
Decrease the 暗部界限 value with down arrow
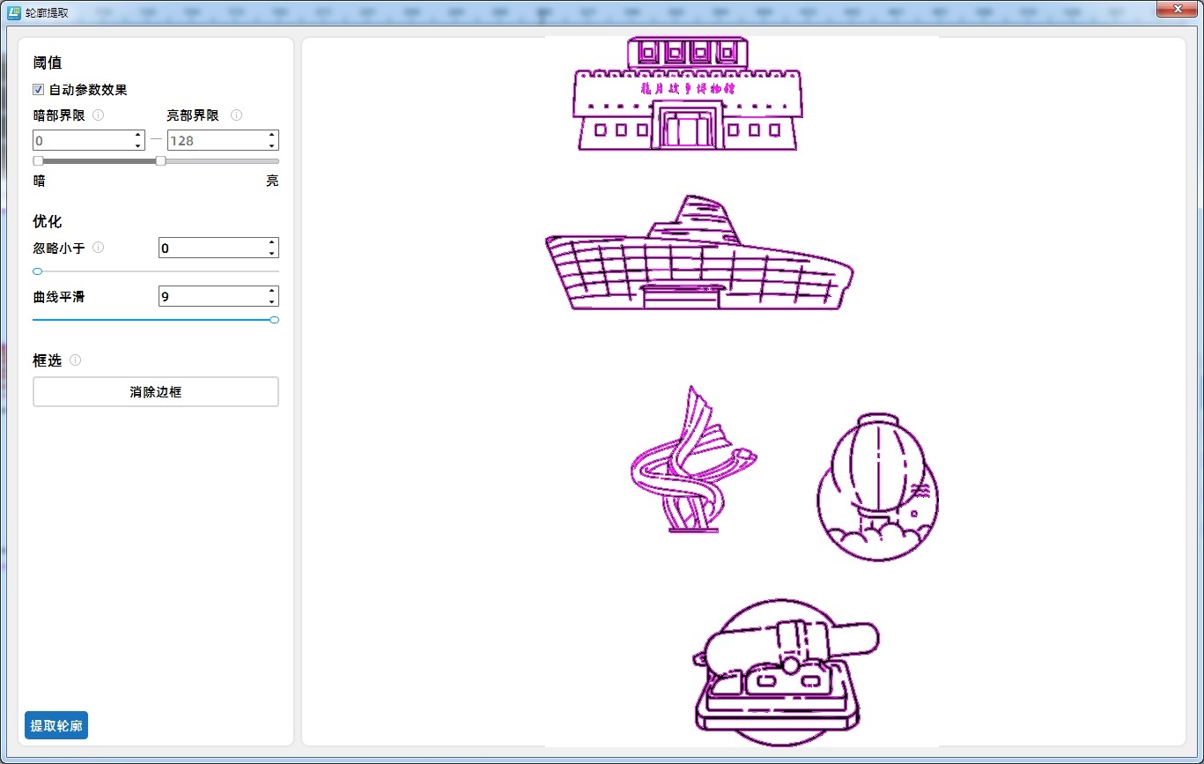[x=137, y=145]
